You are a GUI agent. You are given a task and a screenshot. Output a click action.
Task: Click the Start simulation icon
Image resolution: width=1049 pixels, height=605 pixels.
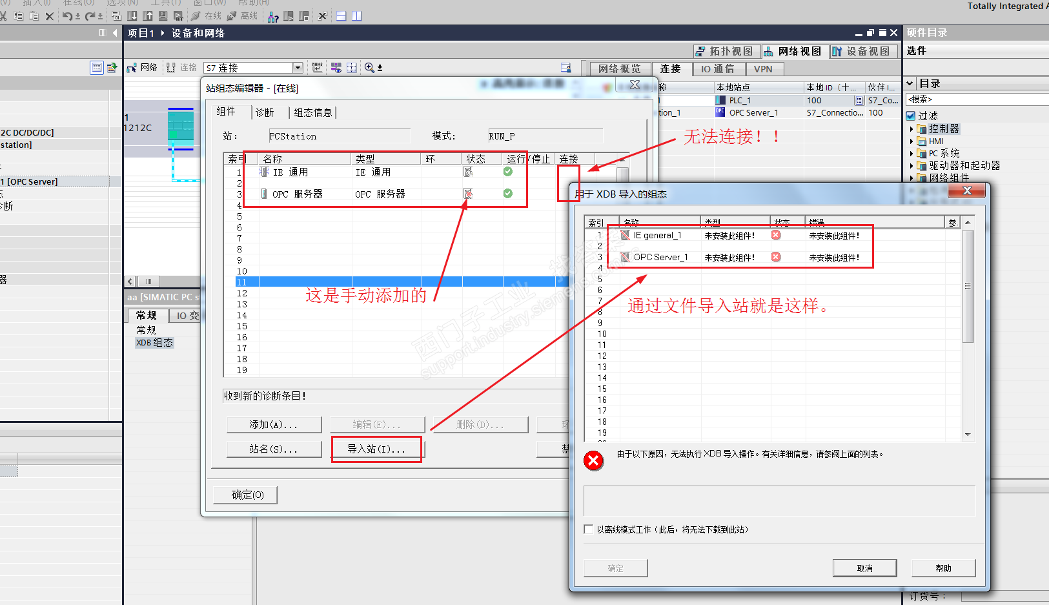163,16
